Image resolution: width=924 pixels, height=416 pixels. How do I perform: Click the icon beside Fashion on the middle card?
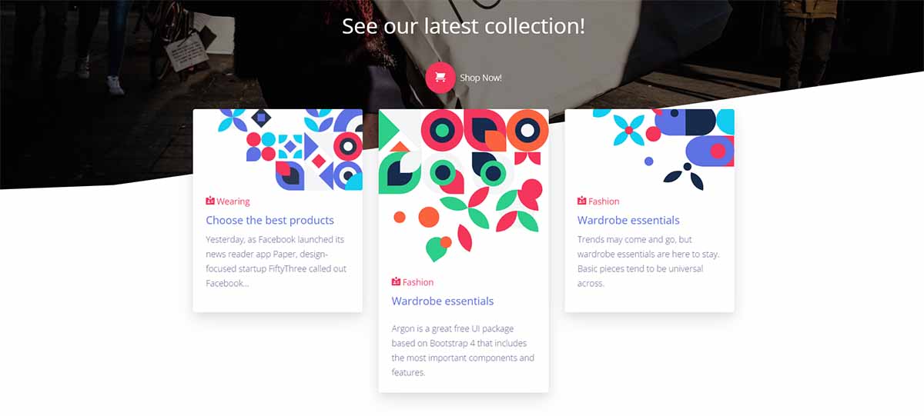click(396, 282)
